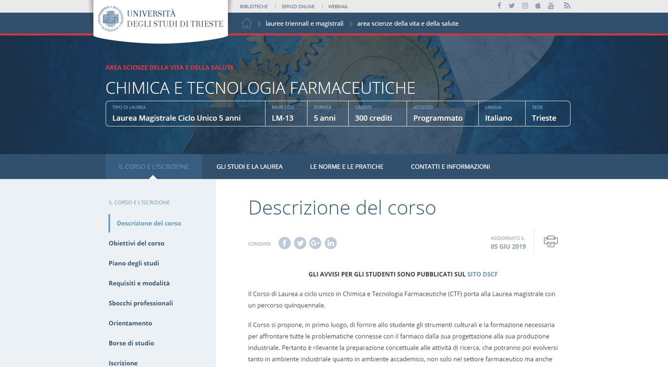This screenshot has width=668, height=367.
Task: Click the Università di Trieste logo
Action: point(161,19)
